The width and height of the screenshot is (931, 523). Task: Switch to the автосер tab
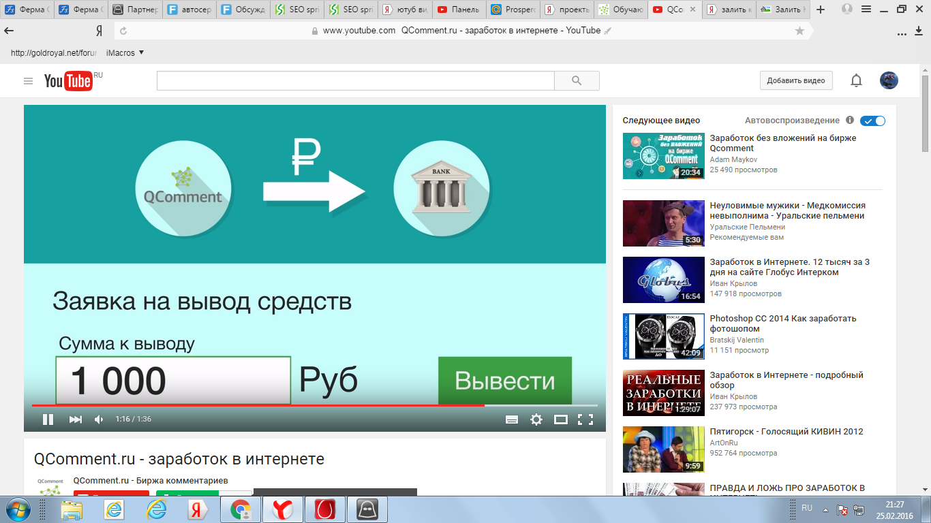[x=189, y=10]
